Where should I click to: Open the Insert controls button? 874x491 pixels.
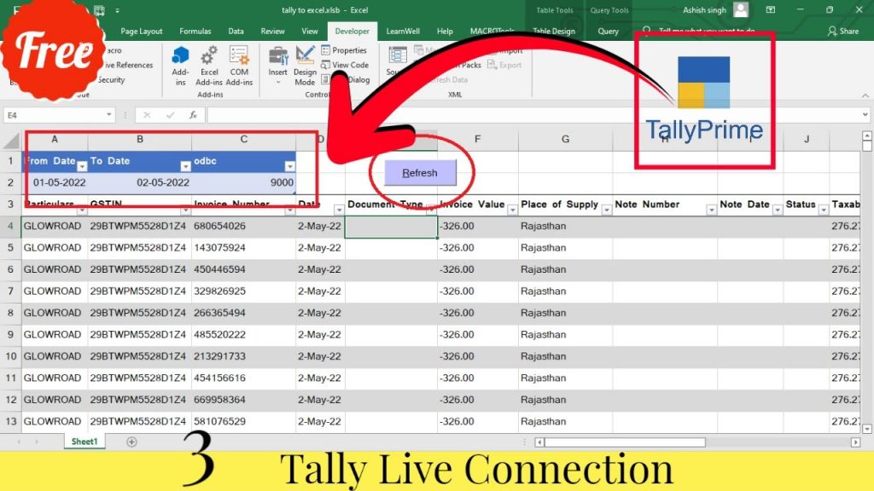277,66
